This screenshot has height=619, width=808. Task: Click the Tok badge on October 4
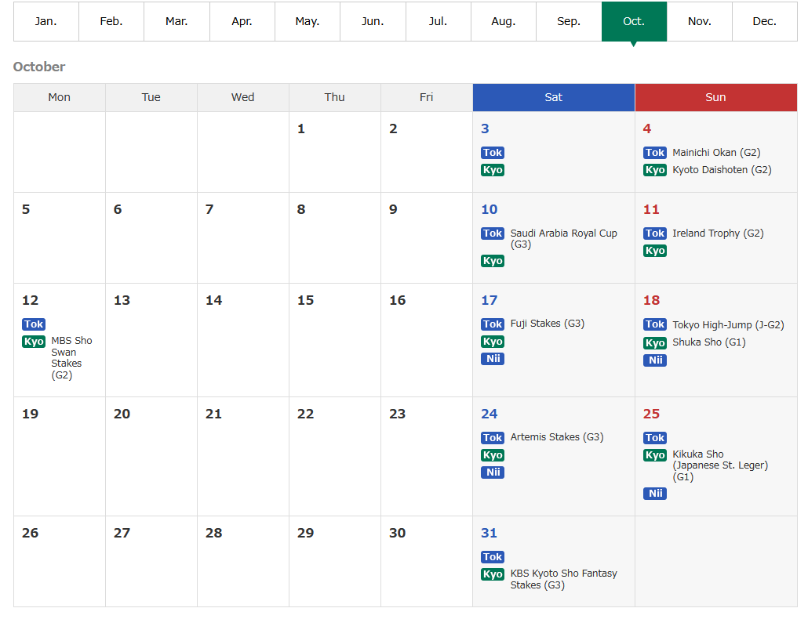(x=655, y=152)
